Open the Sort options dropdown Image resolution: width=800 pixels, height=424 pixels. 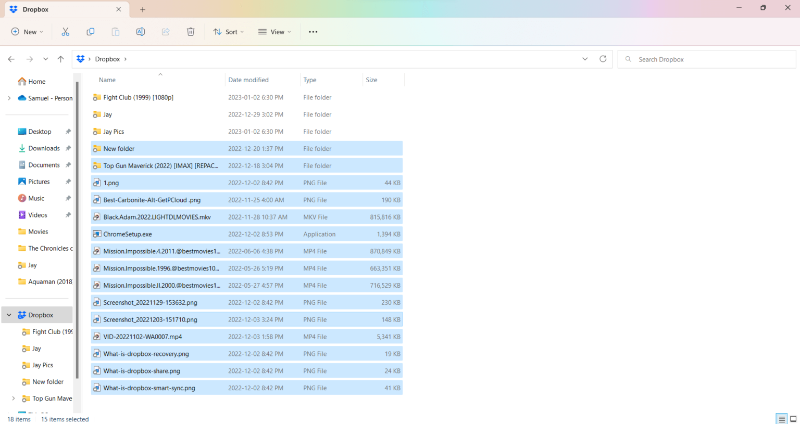point(228,32)
